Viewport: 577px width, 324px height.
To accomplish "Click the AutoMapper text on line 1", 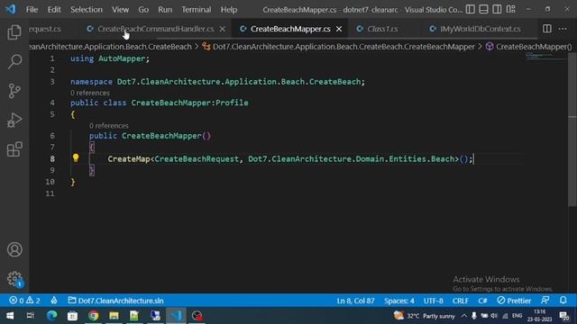I will click(x=122, y=58).
